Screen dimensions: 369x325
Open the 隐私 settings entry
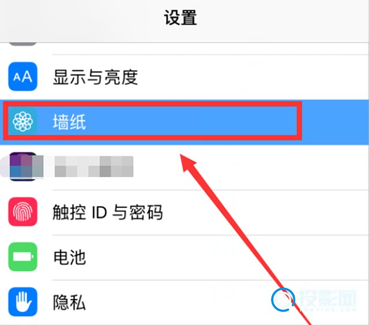(184, 302)
